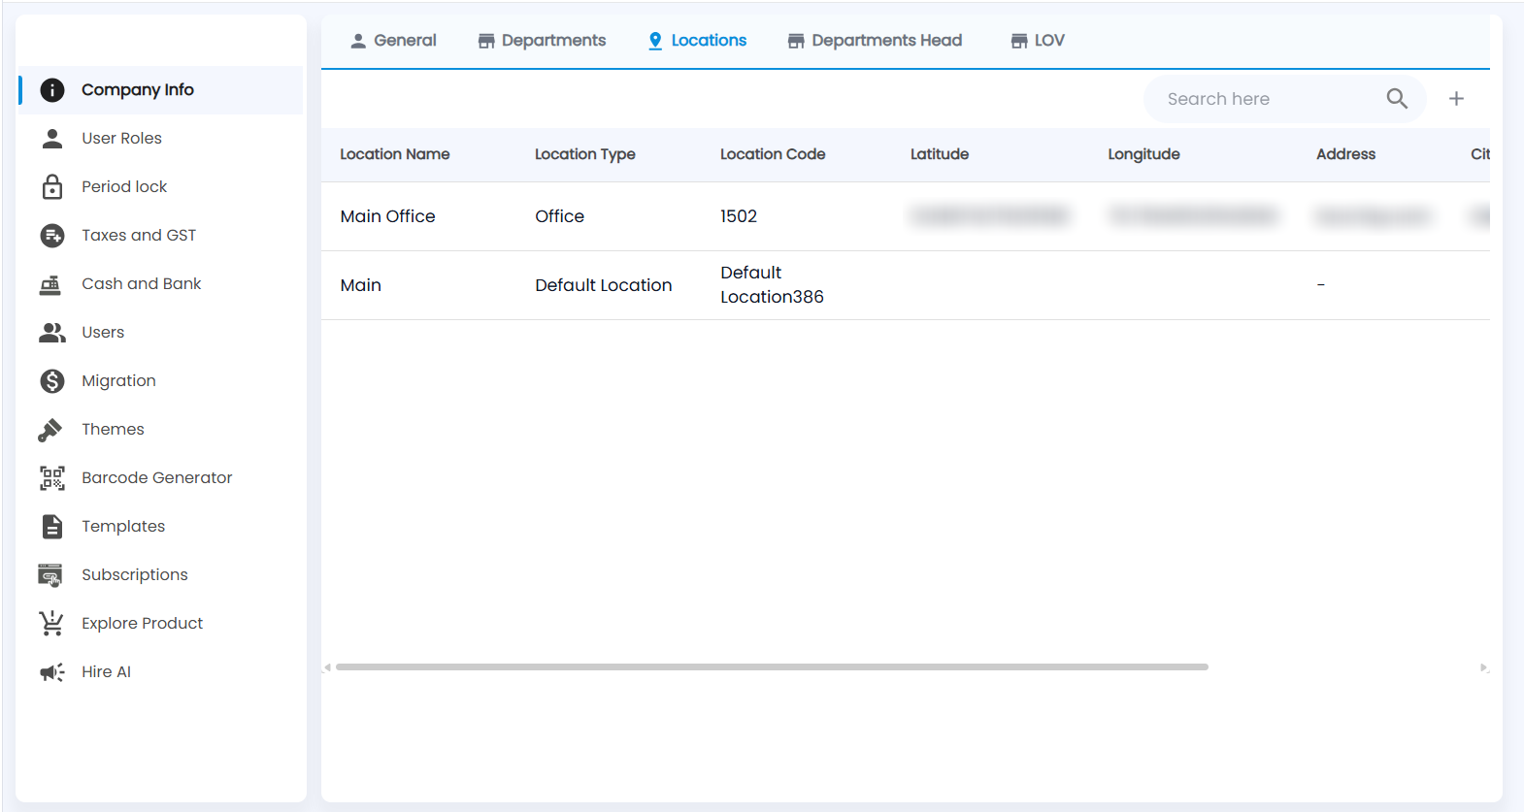Screen dimensions: 1524x812
Task: Click the scrollbar right arrow
Action: pos(1483,667)
